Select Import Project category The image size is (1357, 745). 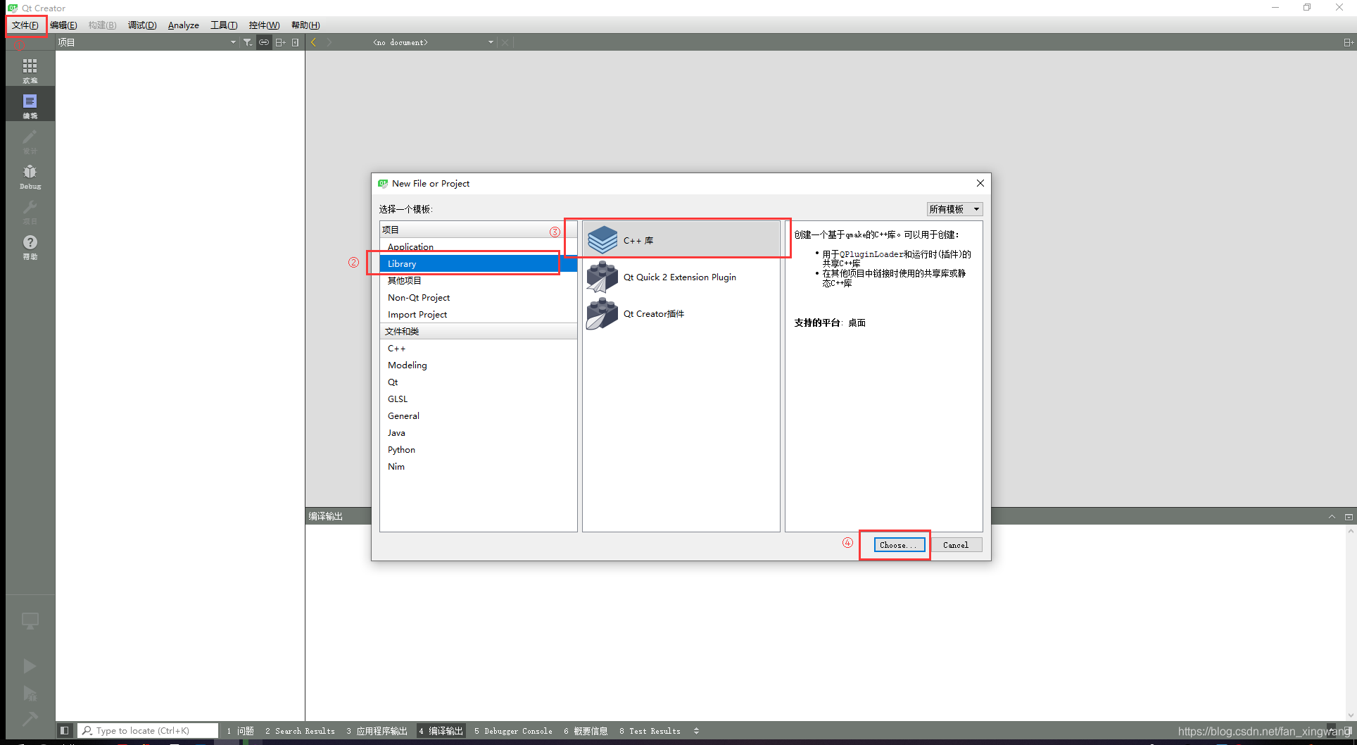(x=479, y=314)
